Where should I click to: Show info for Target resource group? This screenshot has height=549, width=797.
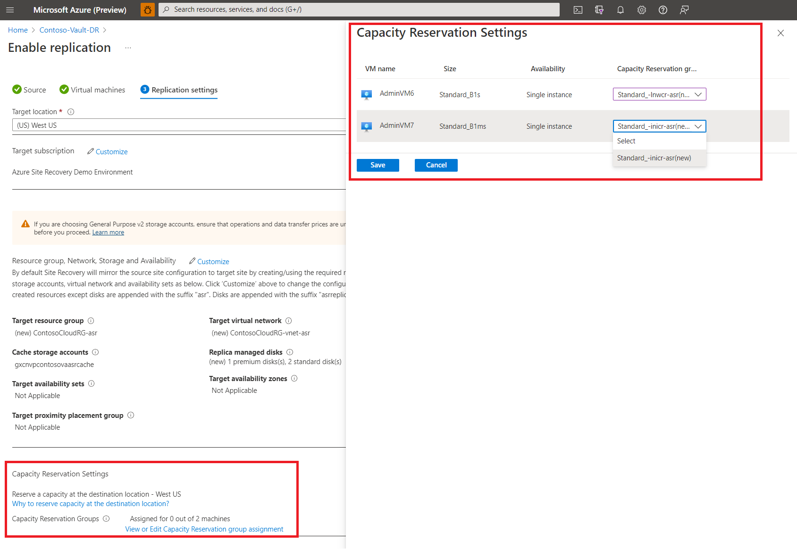[91, 321]
